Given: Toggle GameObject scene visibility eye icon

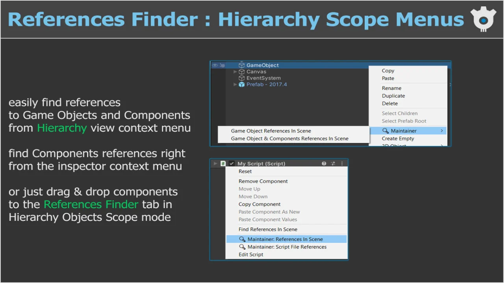Looking at the screenshot, I should click(x=215, y=65).
